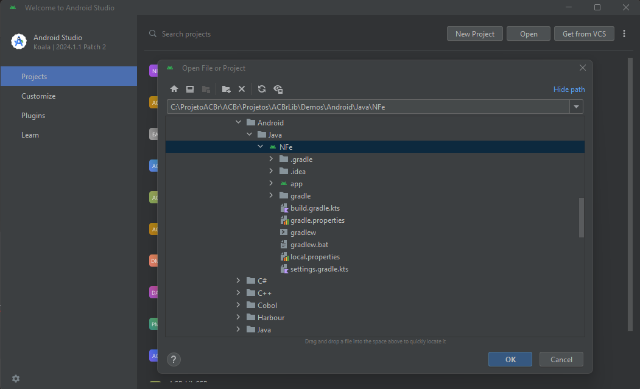Select the settings.gradle.kts file name
Screen dimensions: 640x389
[319, 269]
